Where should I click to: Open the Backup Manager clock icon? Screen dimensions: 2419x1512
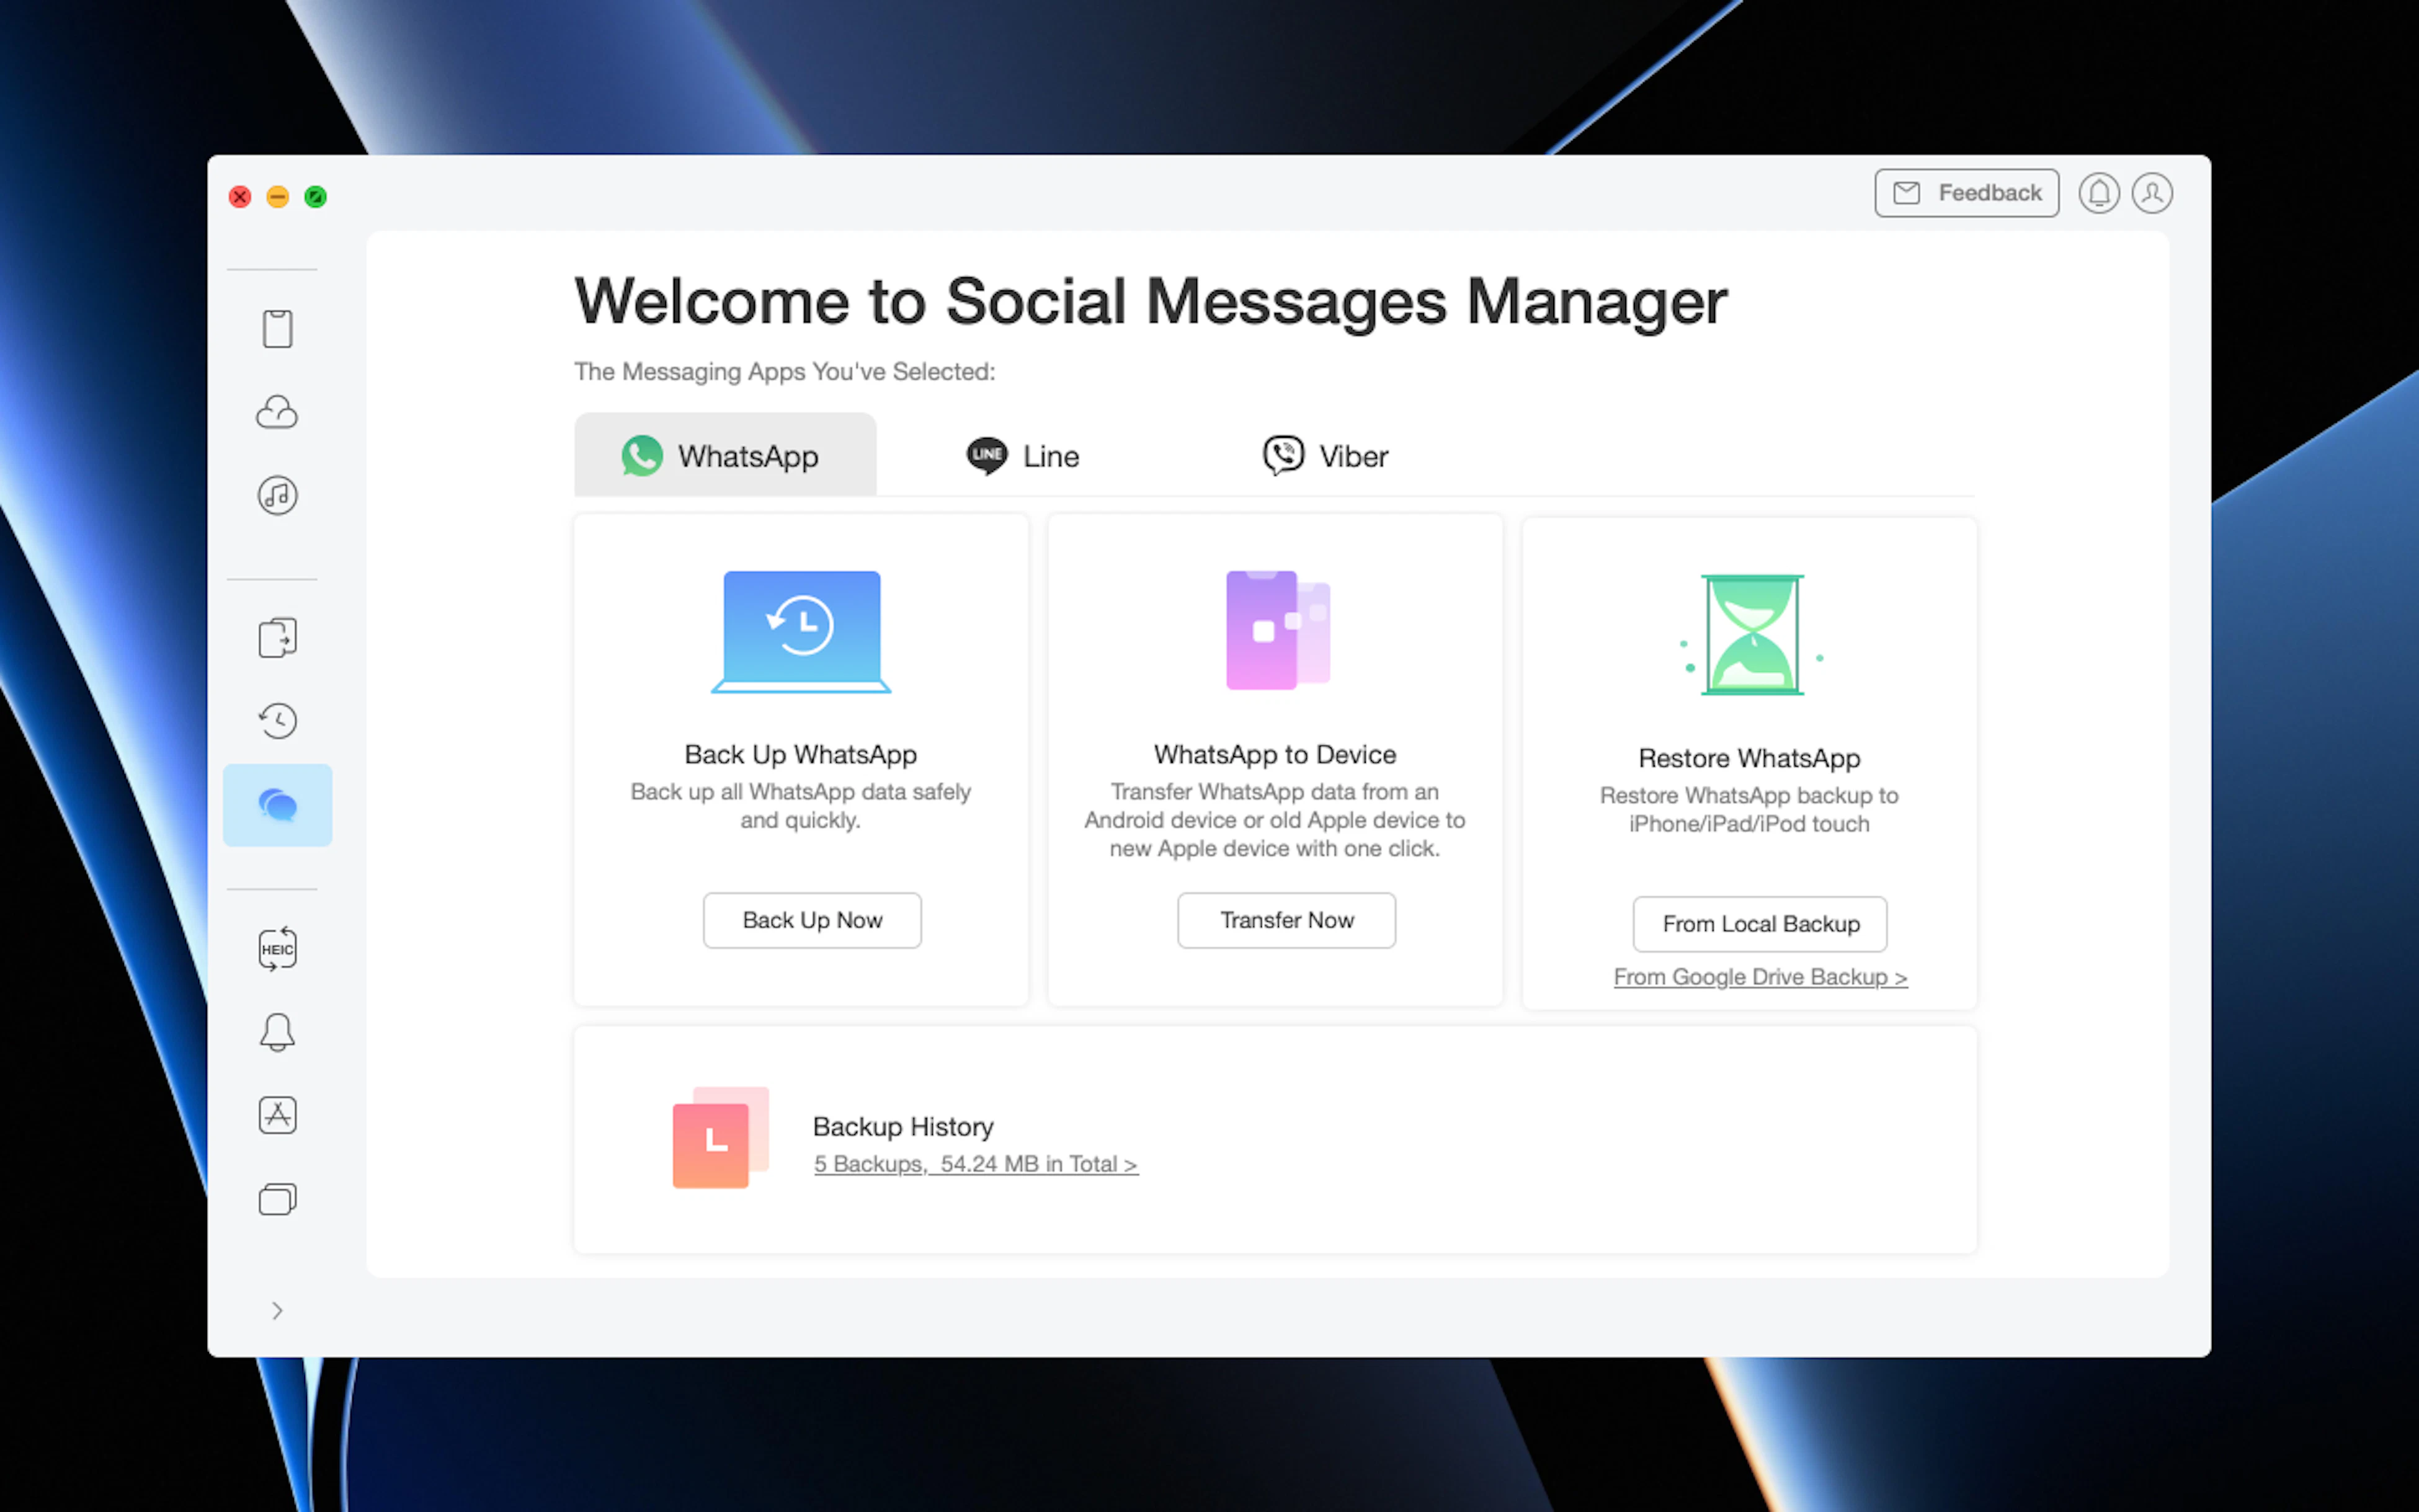click(277, 721)
